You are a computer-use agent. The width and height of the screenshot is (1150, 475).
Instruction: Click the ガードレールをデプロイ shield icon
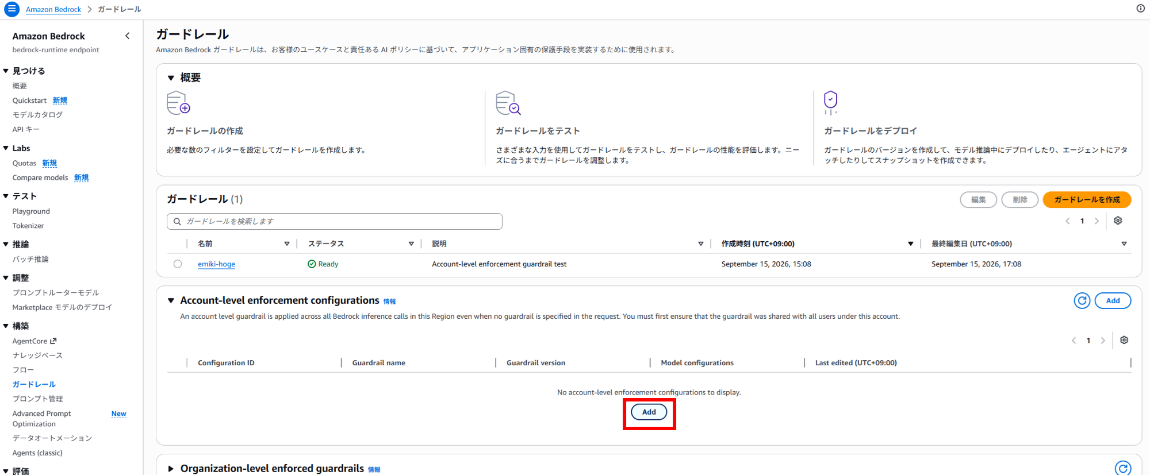point(830,103)
